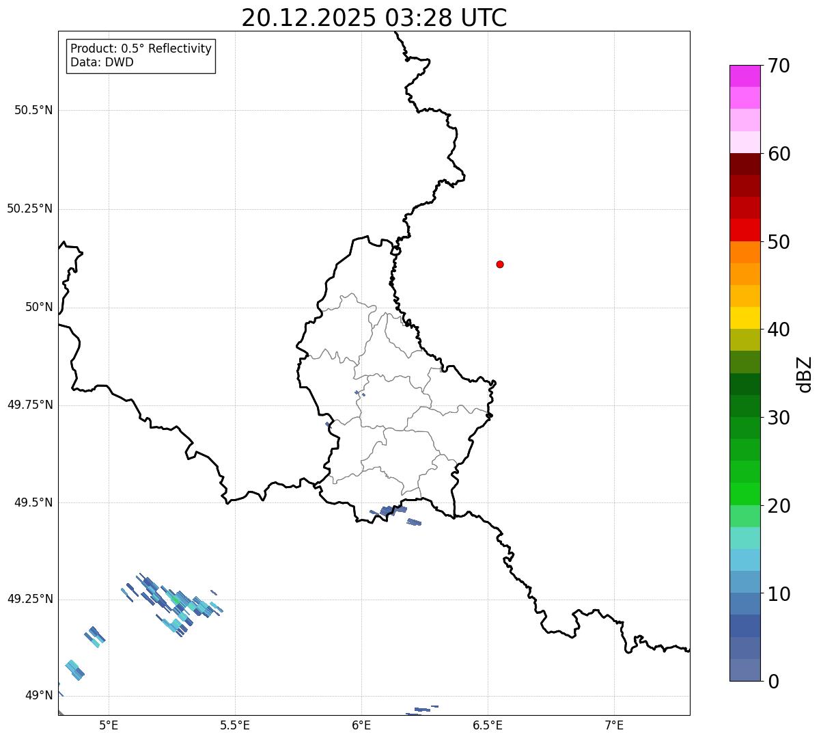Click the radar echo on Luxembourg's southern border
The image size is (821, 739).
click(x=393, y=510)
